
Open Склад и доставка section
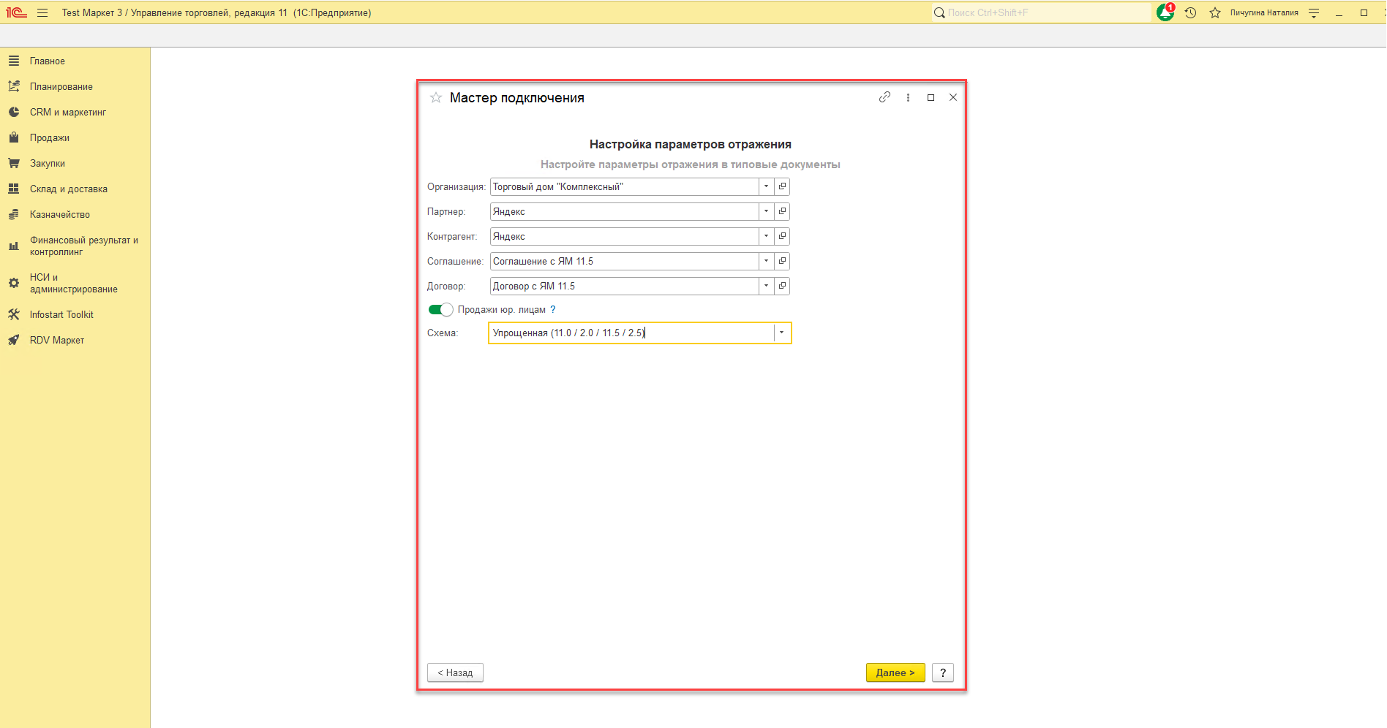pyautogui.click(x=68, y=189)
